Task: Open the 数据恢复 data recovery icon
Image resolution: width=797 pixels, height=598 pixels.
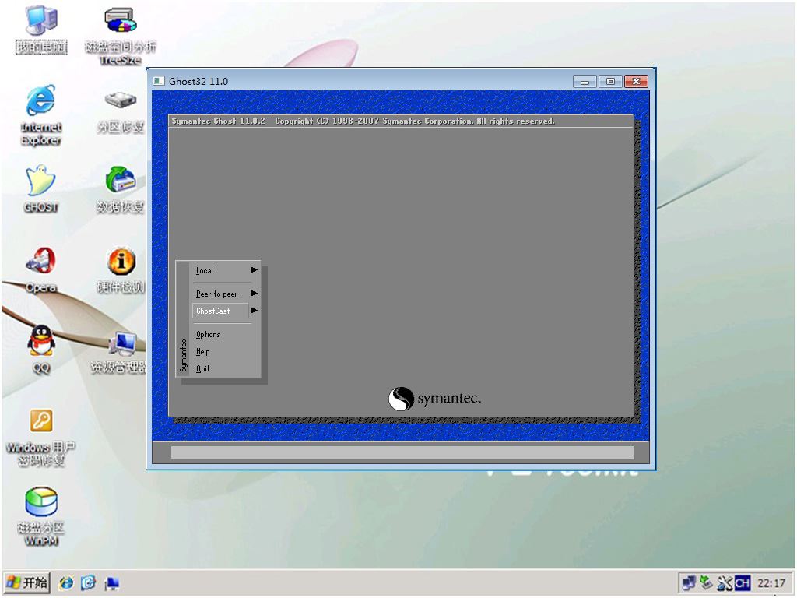Action: pos(121,189)
